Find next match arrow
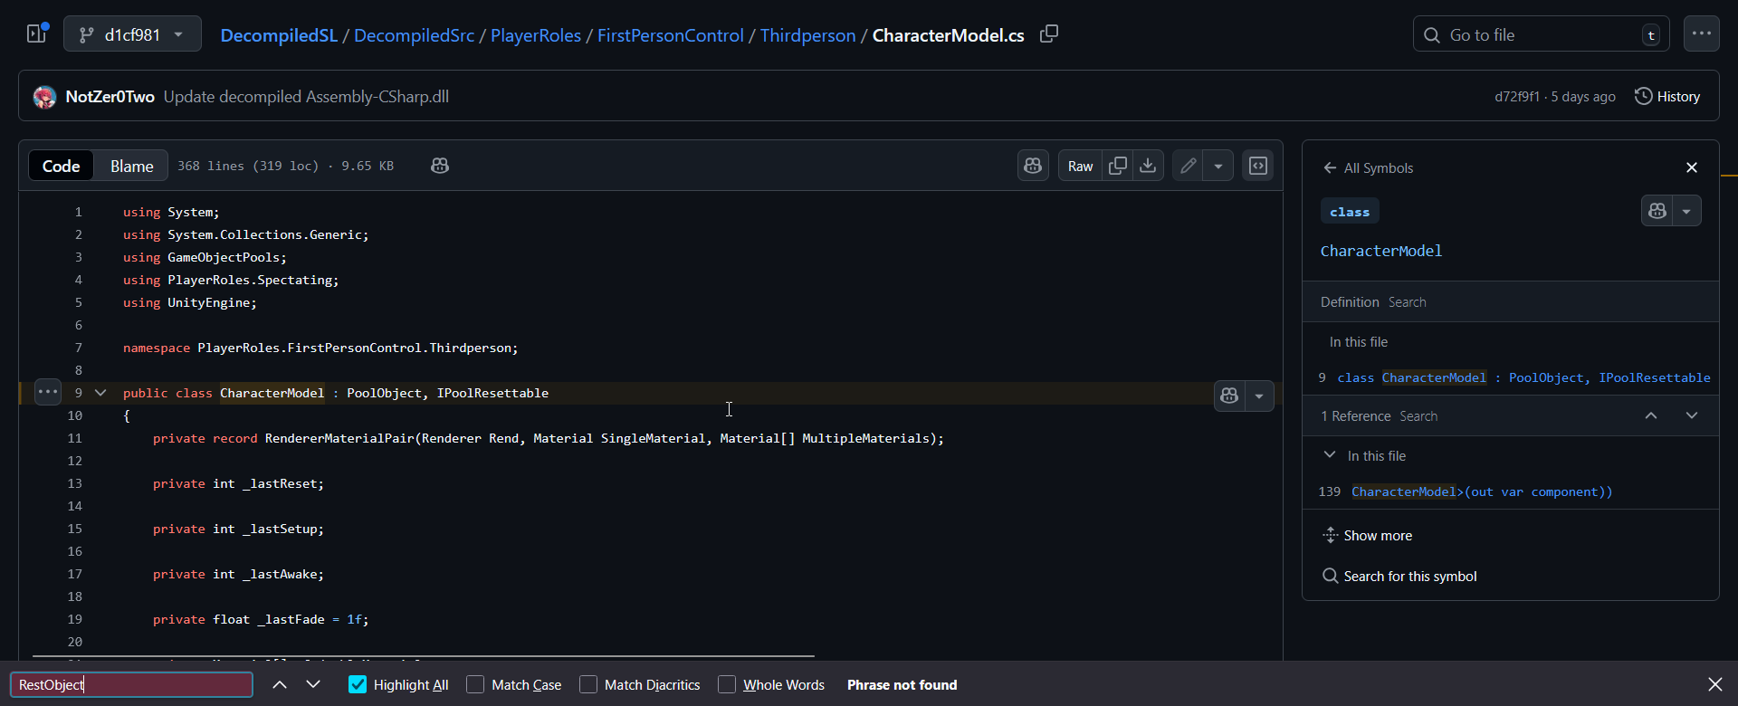1738x706 pixels. click(x=313, y=684)
